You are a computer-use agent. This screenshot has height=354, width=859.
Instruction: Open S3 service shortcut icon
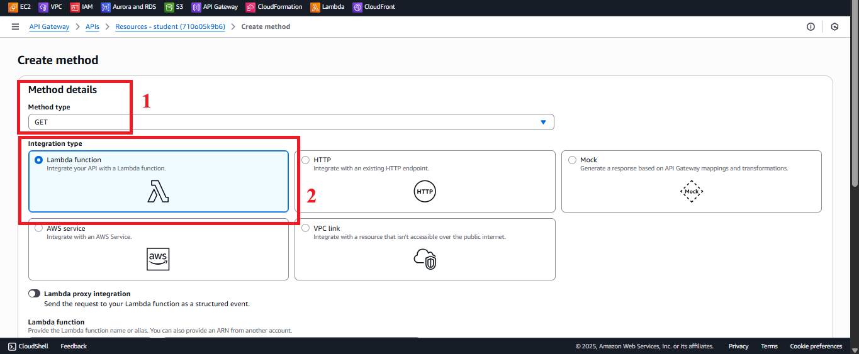coord(169,7)
